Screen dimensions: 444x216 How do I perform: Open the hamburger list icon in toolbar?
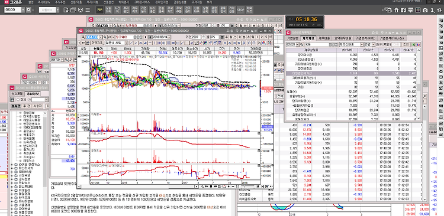coord(88,10)
